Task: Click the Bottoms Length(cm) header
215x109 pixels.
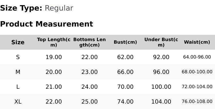Action: tap(89, 42)
